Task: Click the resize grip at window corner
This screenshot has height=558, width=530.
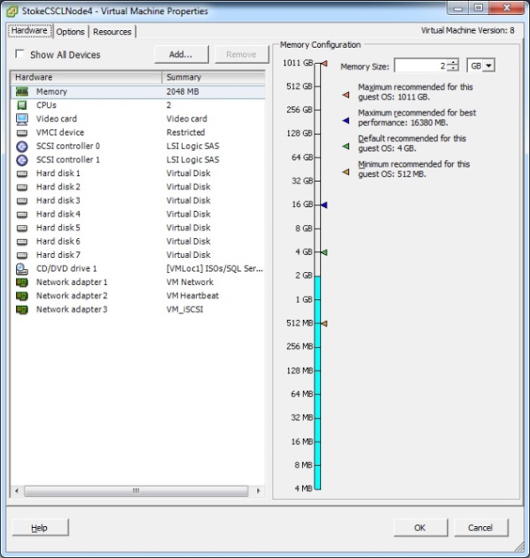Action: coord(520,546)
